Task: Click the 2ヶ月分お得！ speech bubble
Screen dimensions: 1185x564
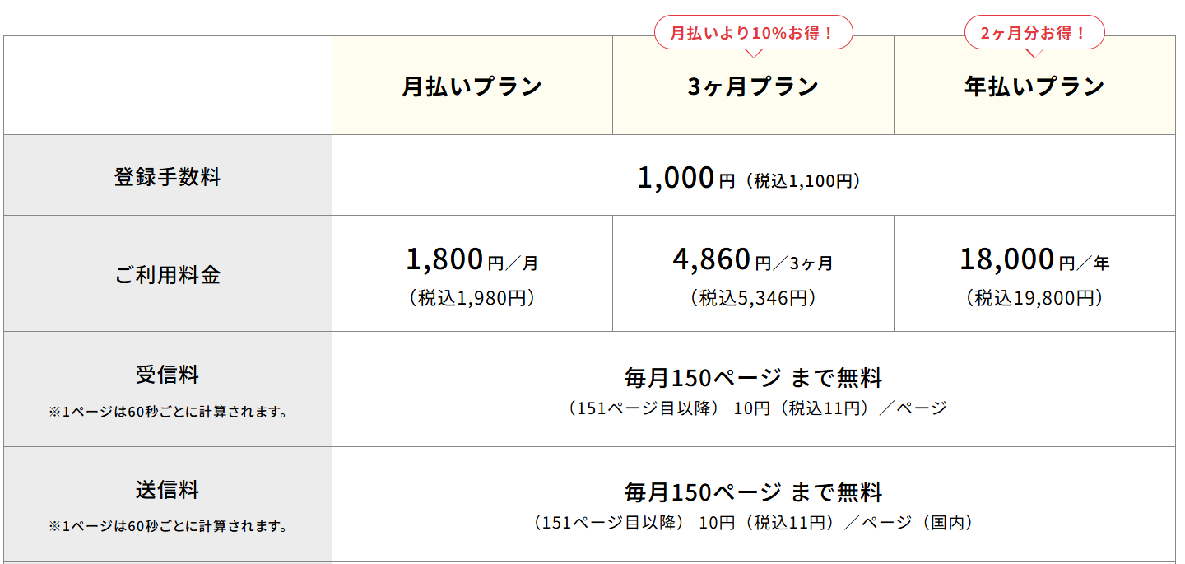Action: [1034, 34]
